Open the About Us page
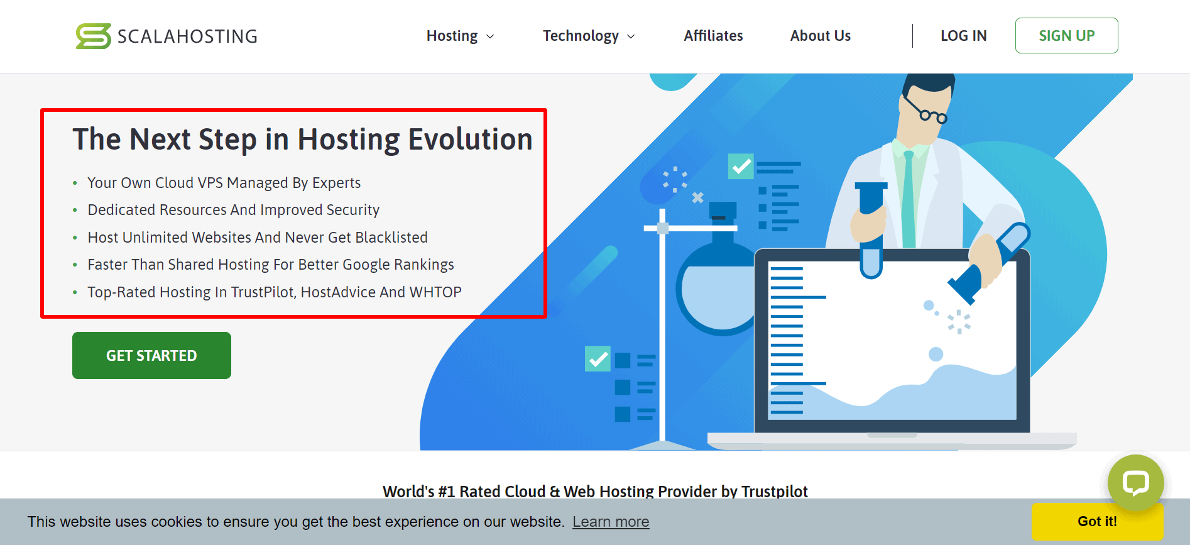The height and width of the screenshot is (545, 1190). pos(821,36)
